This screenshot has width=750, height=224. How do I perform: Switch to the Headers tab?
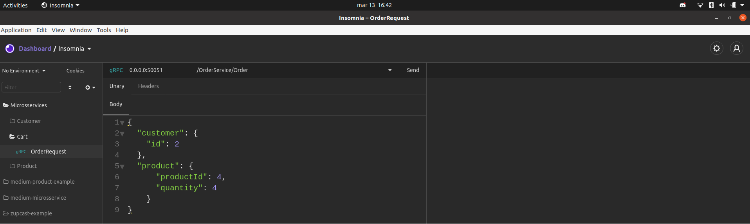(x=148, y=86)
